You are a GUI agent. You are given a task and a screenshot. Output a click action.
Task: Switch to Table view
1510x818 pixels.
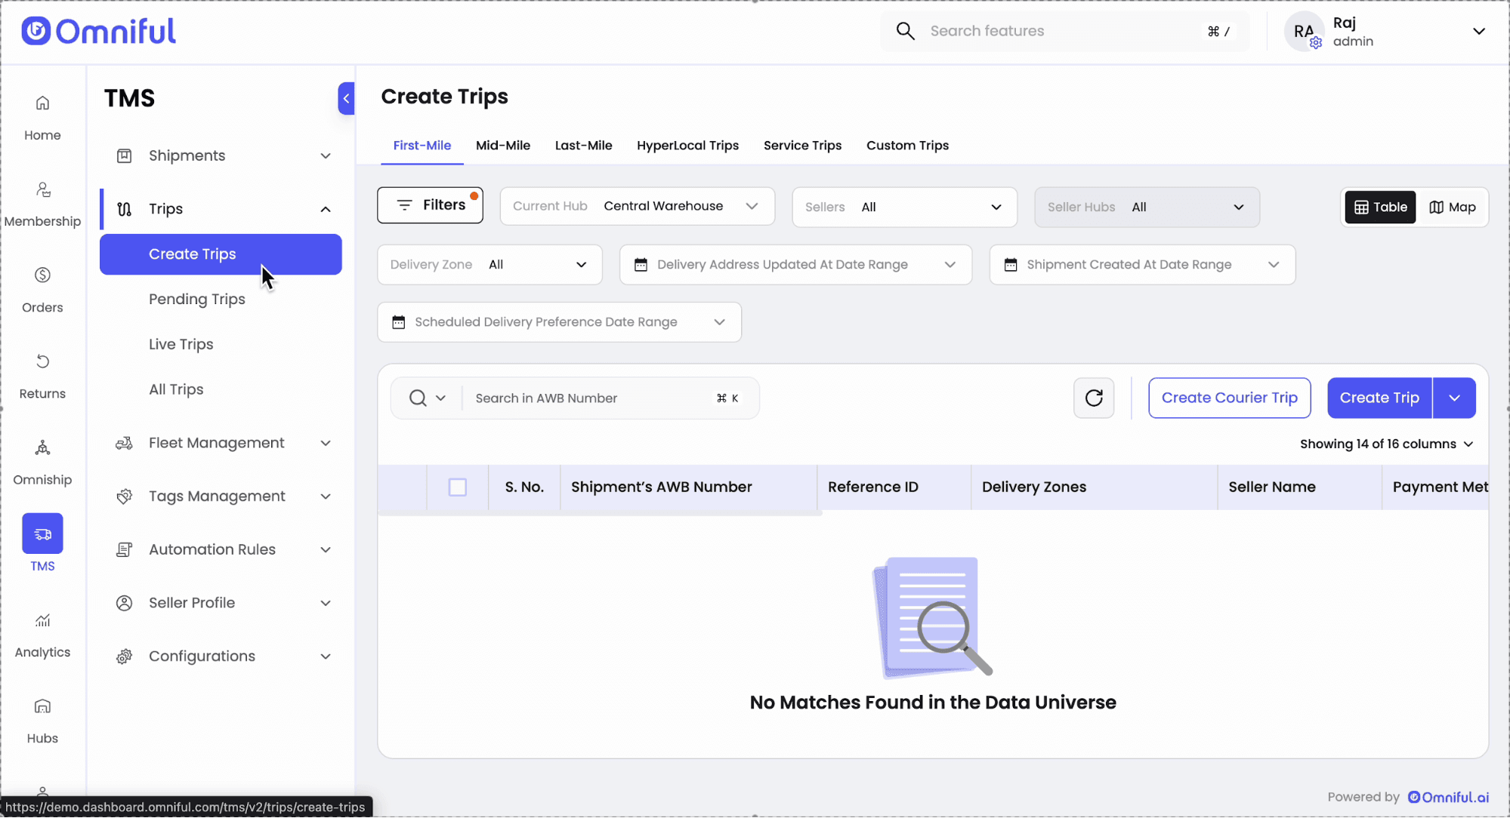coord(1380,207)
